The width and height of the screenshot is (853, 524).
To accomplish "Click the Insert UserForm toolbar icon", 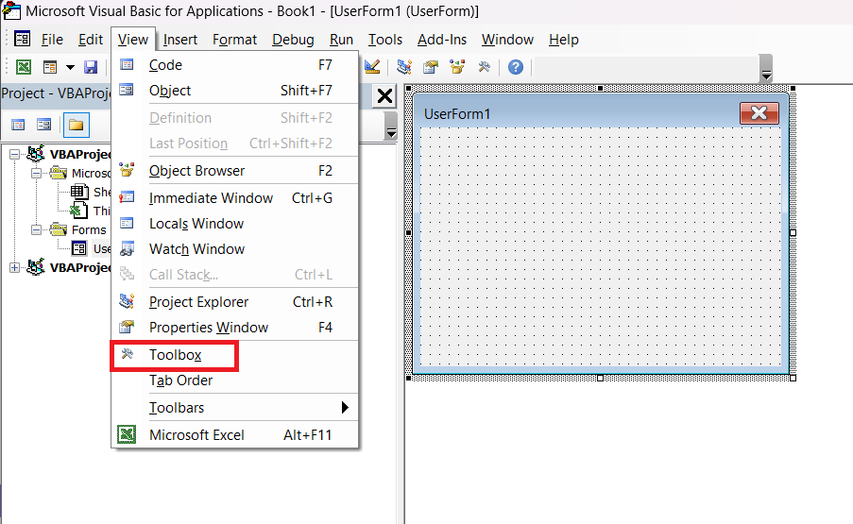I will point(50,67).
